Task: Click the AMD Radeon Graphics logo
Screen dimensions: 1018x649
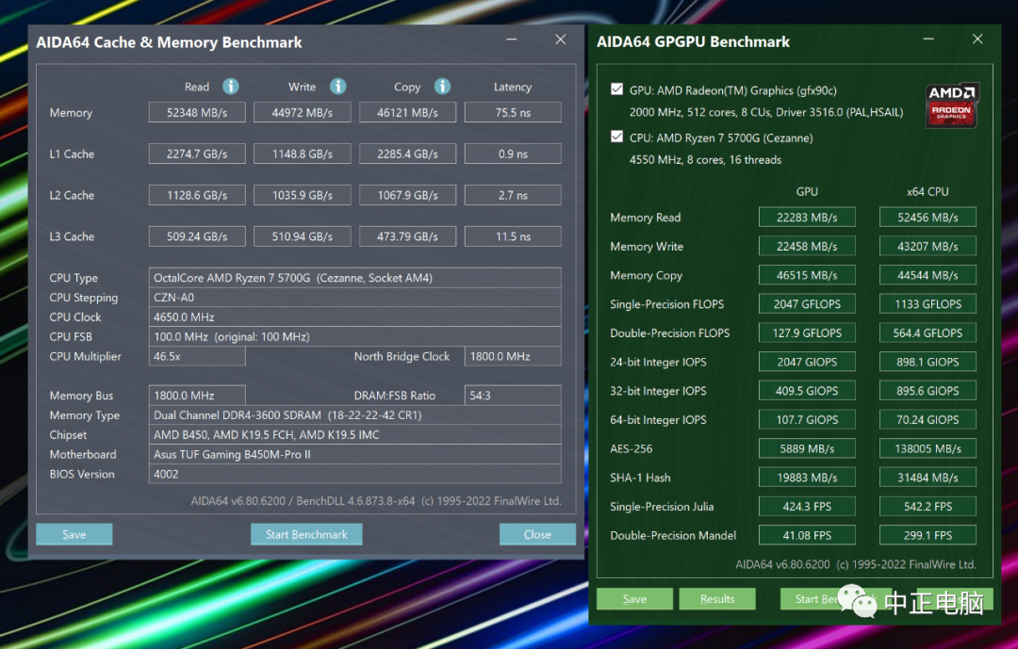Action: point(951,105)
